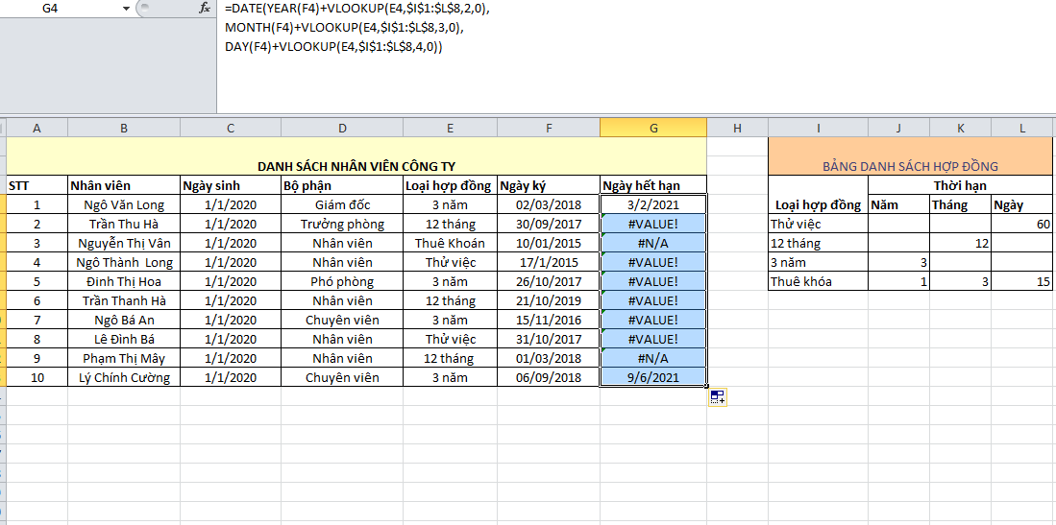Click the #VALUE! cell in Trần Thu Hà's row
Image resolution: width=1056 pixels, height=525 pixels.
653,225
